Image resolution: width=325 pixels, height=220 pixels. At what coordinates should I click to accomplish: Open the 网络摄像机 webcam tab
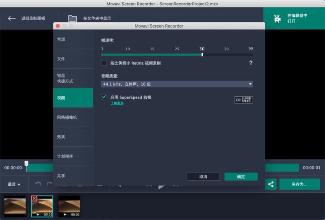tap(73, 117)
